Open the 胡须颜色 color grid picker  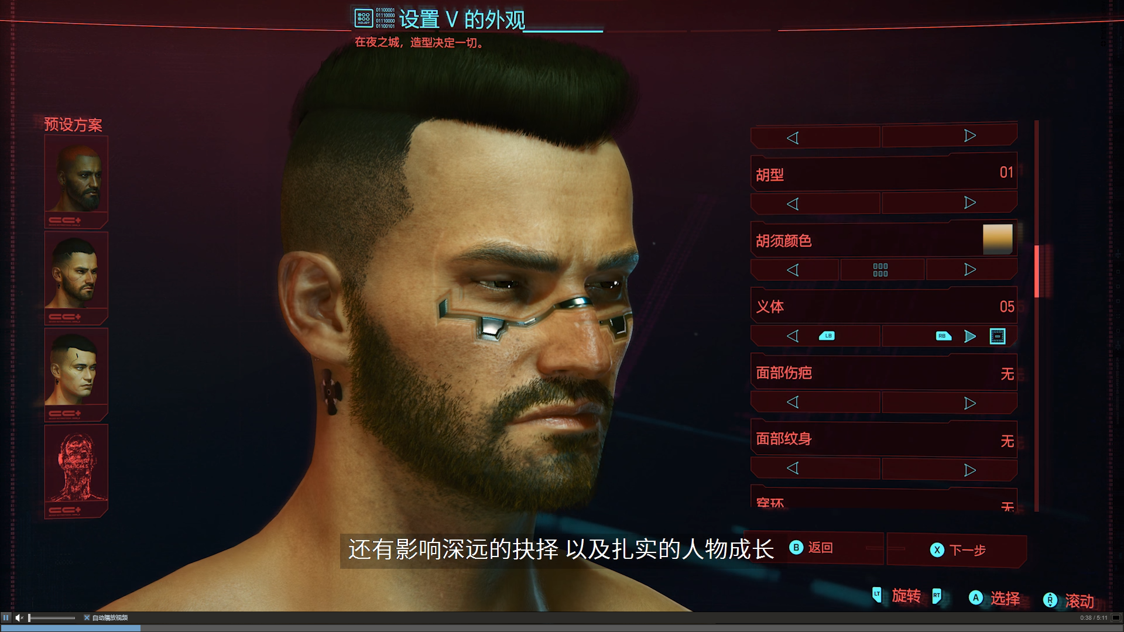click(880, 270)
